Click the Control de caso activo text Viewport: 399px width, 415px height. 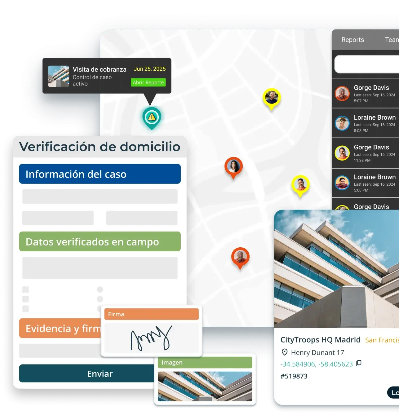[92, 81]
